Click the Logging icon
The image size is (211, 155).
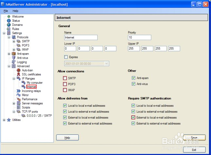point(14,62)
